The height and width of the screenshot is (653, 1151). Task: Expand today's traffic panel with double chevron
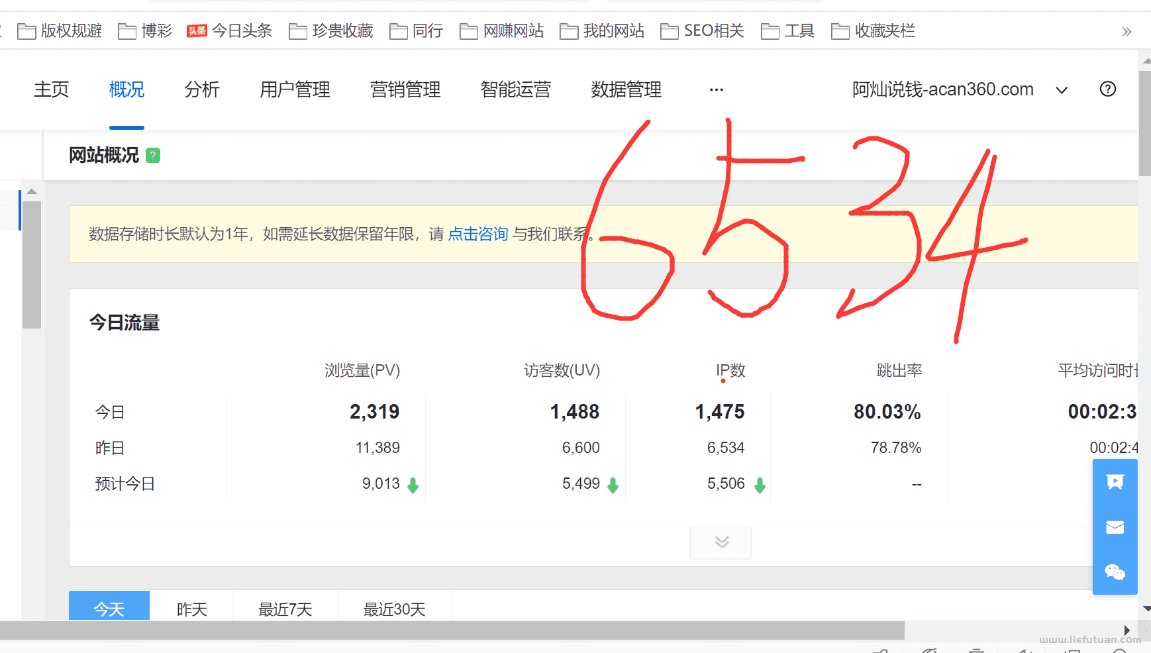(721, 542)
